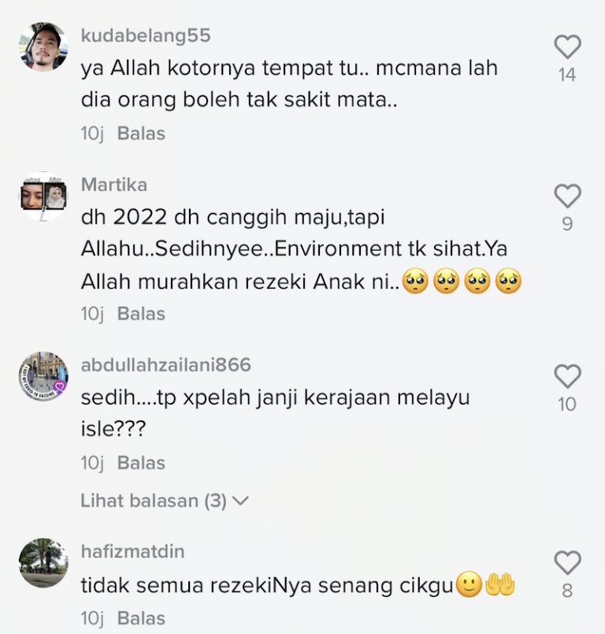This screenshot has height=634, width=605.
Task: Tap the heart on Martika's comment
Action: pos(567,196)
